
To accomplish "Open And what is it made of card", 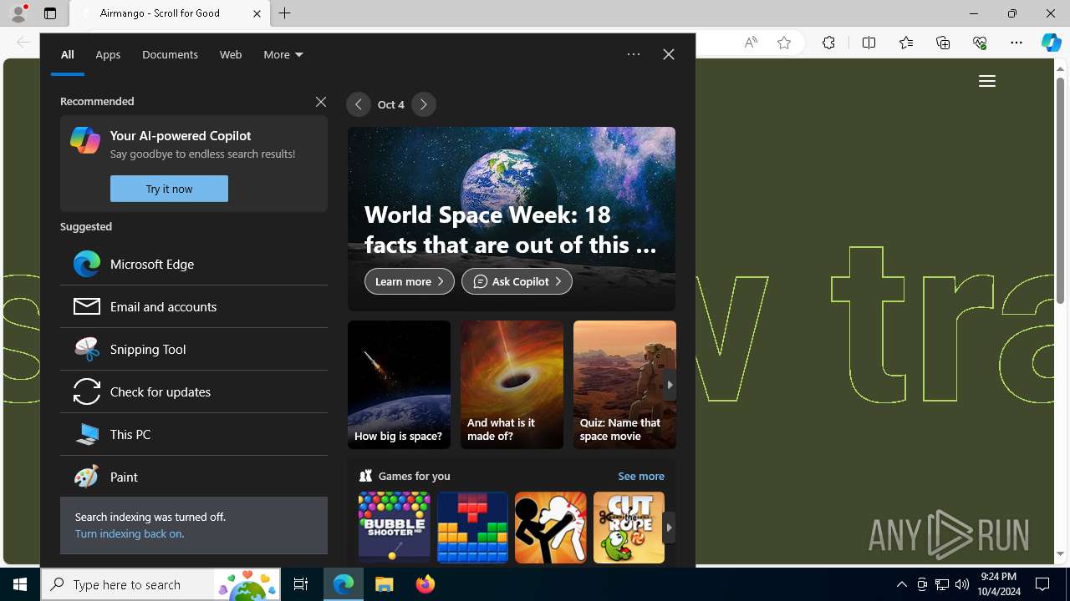I will click(512, 385).
